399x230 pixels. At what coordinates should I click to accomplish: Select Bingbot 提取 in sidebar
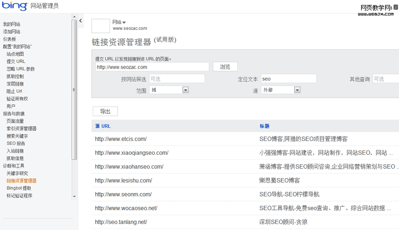point(19,188)
